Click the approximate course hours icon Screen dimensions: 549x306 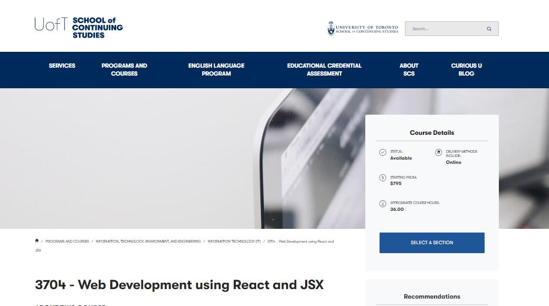click(x=383, y=203)
